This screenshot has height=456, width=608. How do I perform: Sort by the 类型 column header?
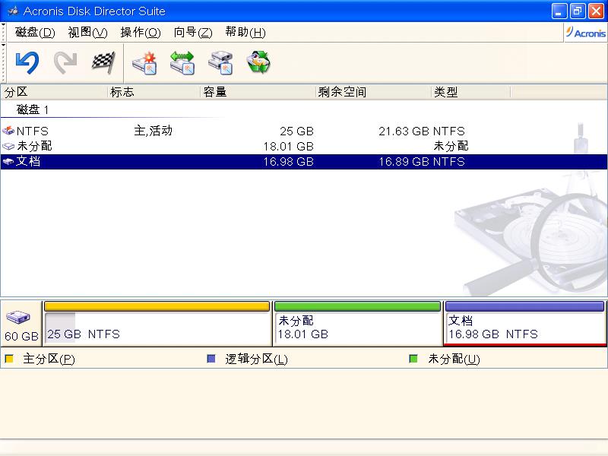pyautogui.click(x=471, y=92)
